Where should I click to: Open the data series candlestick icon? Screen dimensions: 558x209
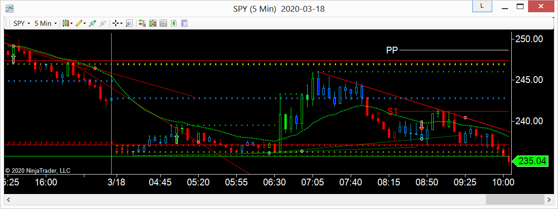pos(152,23)
